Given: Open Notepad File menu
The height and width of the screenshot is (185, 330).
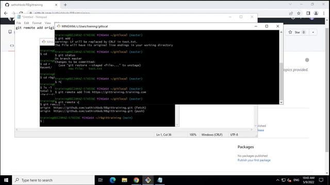Looking at the screenshot, I should tap(19, 23).
